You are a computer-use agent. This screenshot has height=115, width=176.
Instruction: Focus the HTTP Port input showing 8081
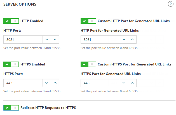pyautogui.click(x=23, y=39)
